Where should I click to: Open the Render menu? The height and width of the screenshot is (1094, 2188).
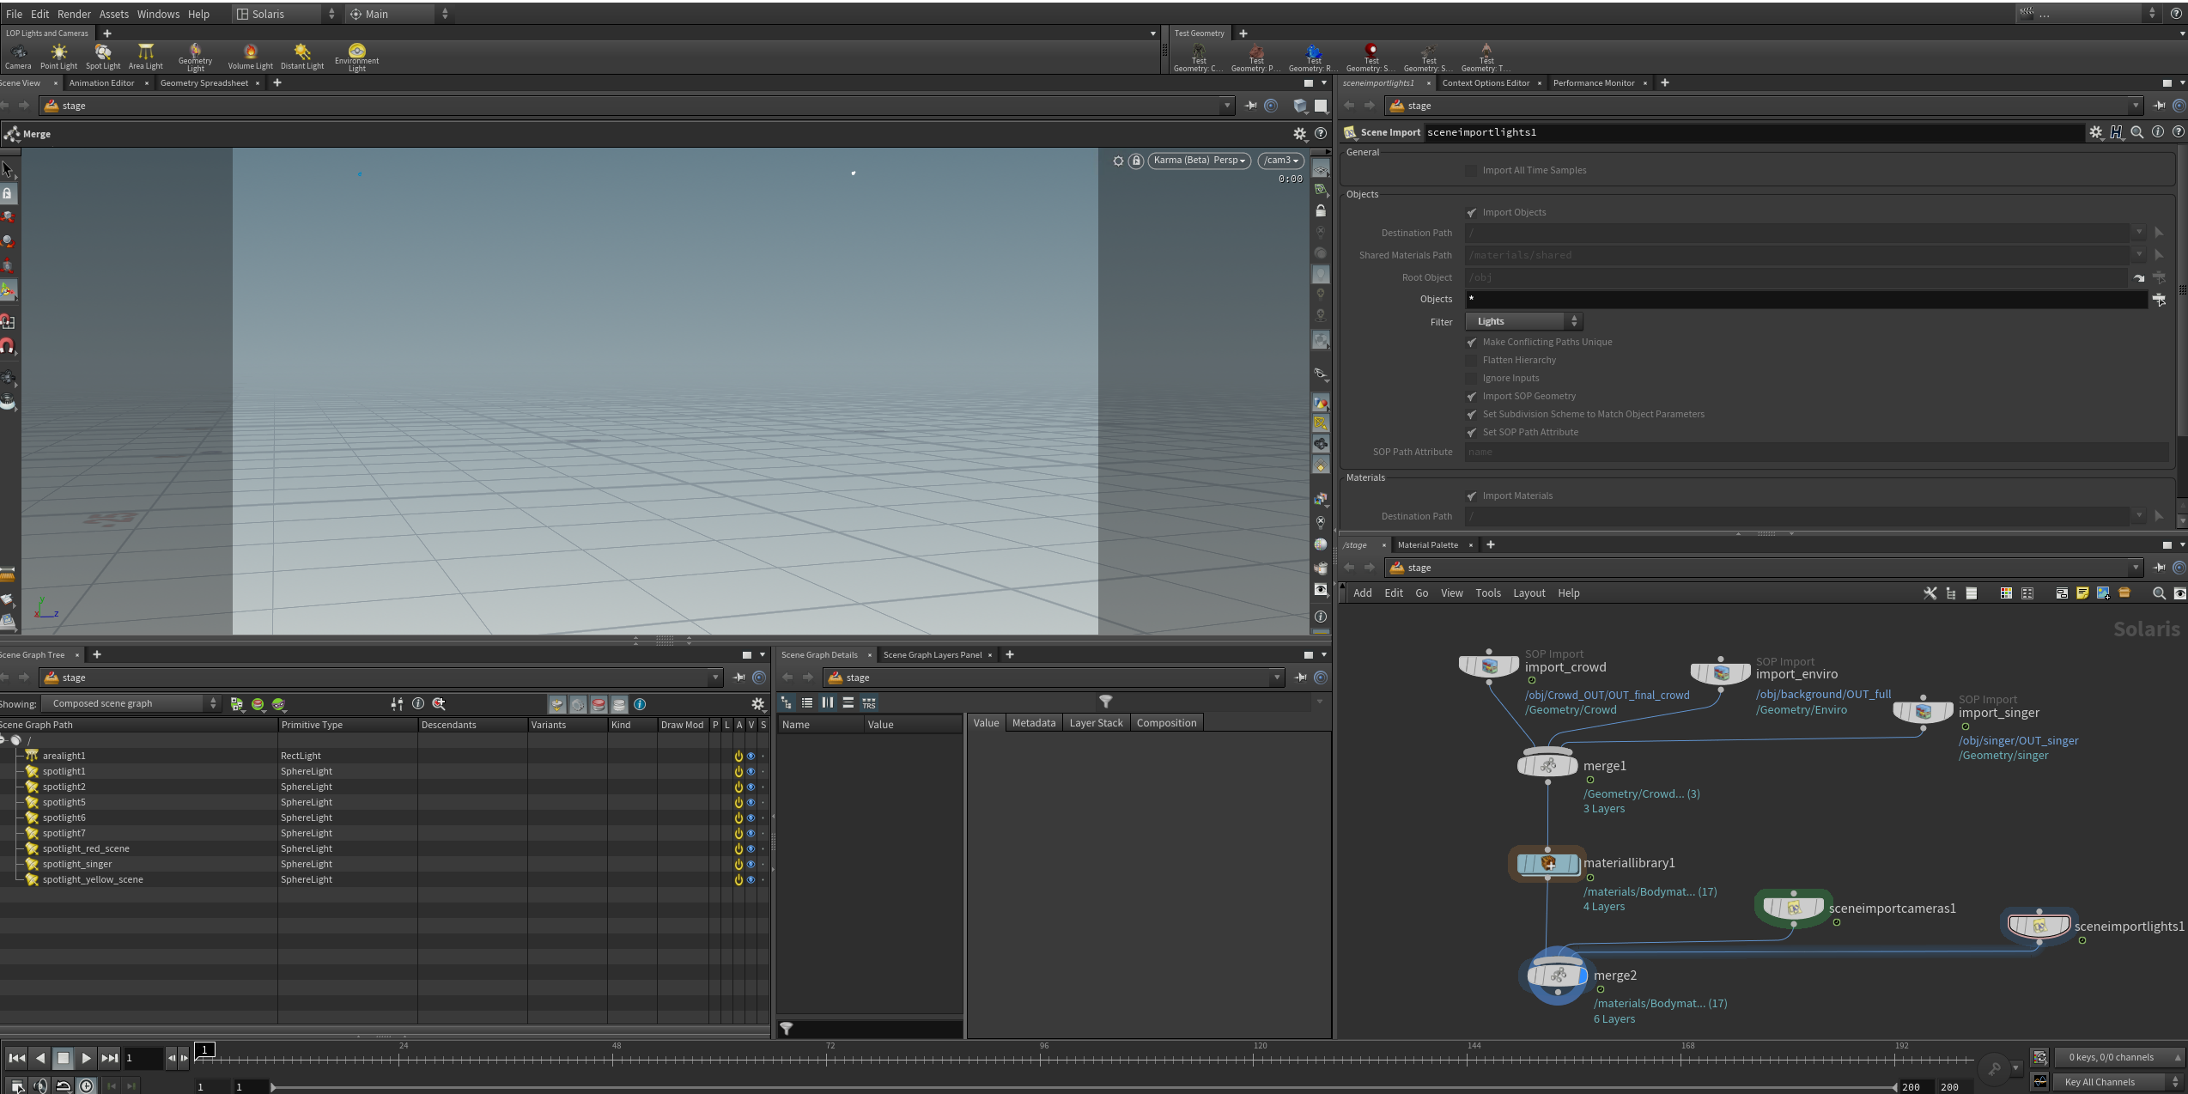(x=74, y=14)
